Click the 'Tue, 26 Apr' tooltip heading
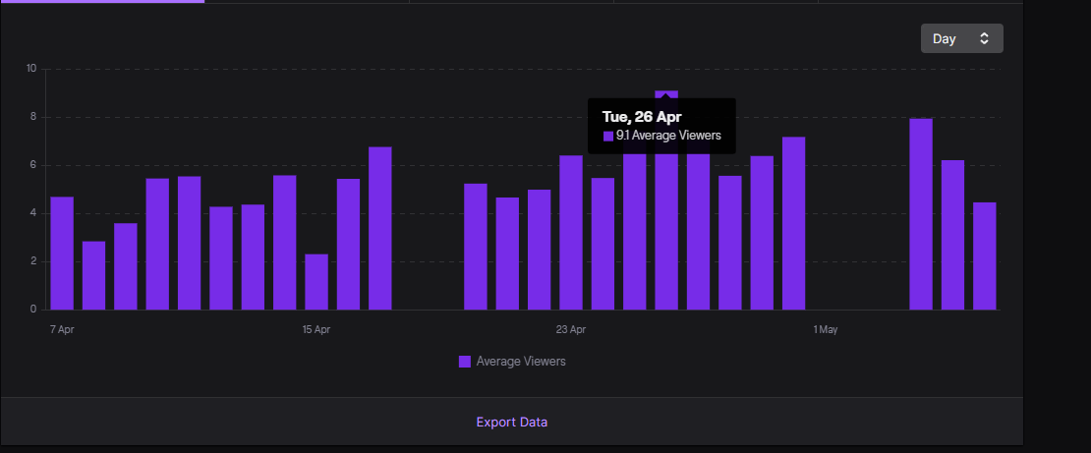Image resolution: width=1091 pixels, height=453 pixels. click(x=642, y=117)
